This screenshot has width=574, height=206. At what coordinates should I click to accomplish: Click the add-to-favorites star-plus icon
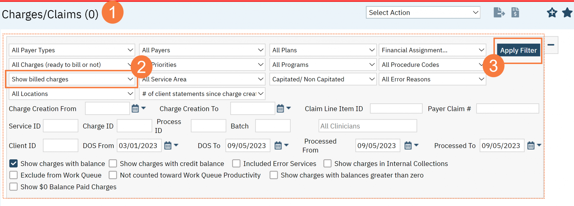tap(552, 13)
